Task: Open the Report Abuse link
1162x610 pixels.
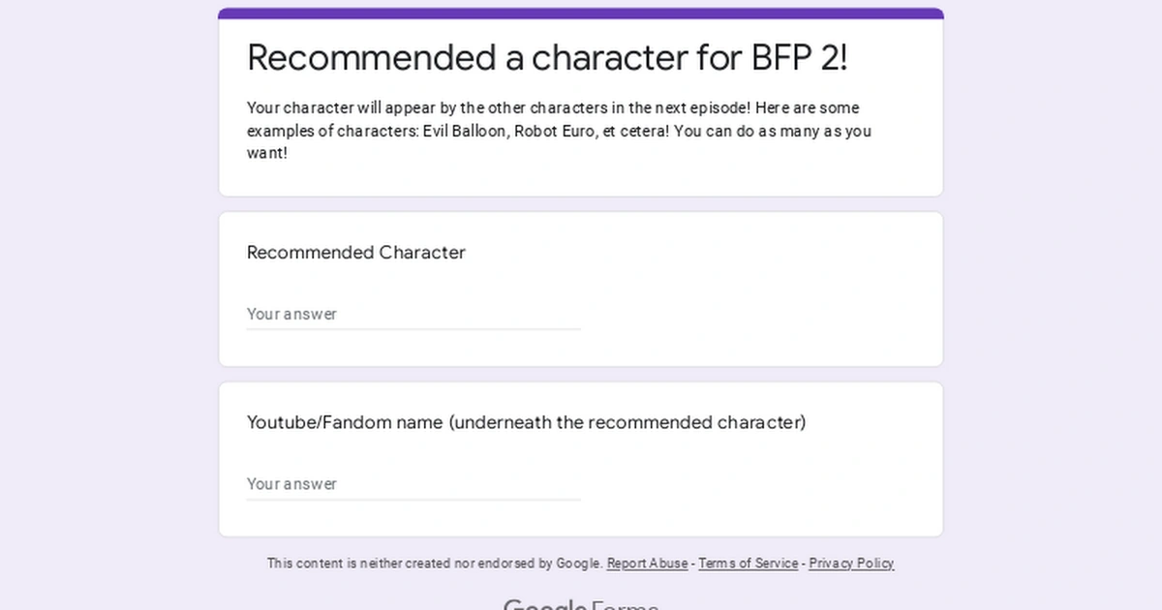Action: [646, 563]
